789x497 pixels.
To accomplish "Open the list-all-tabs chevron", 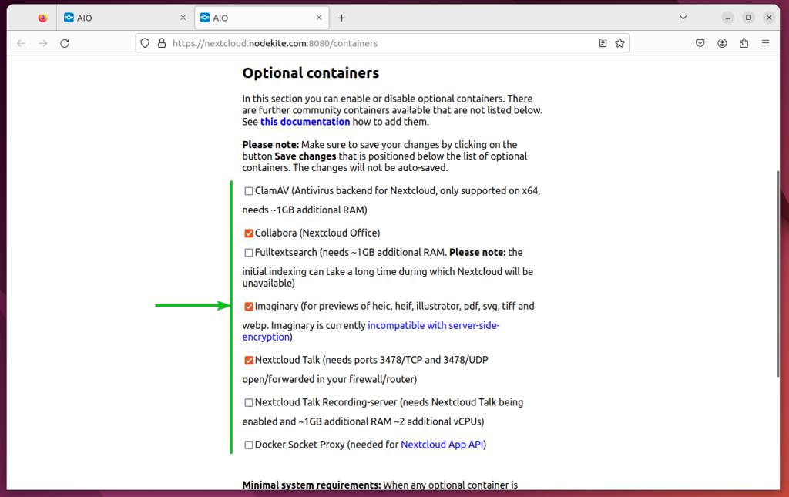I will click(683, 17).
